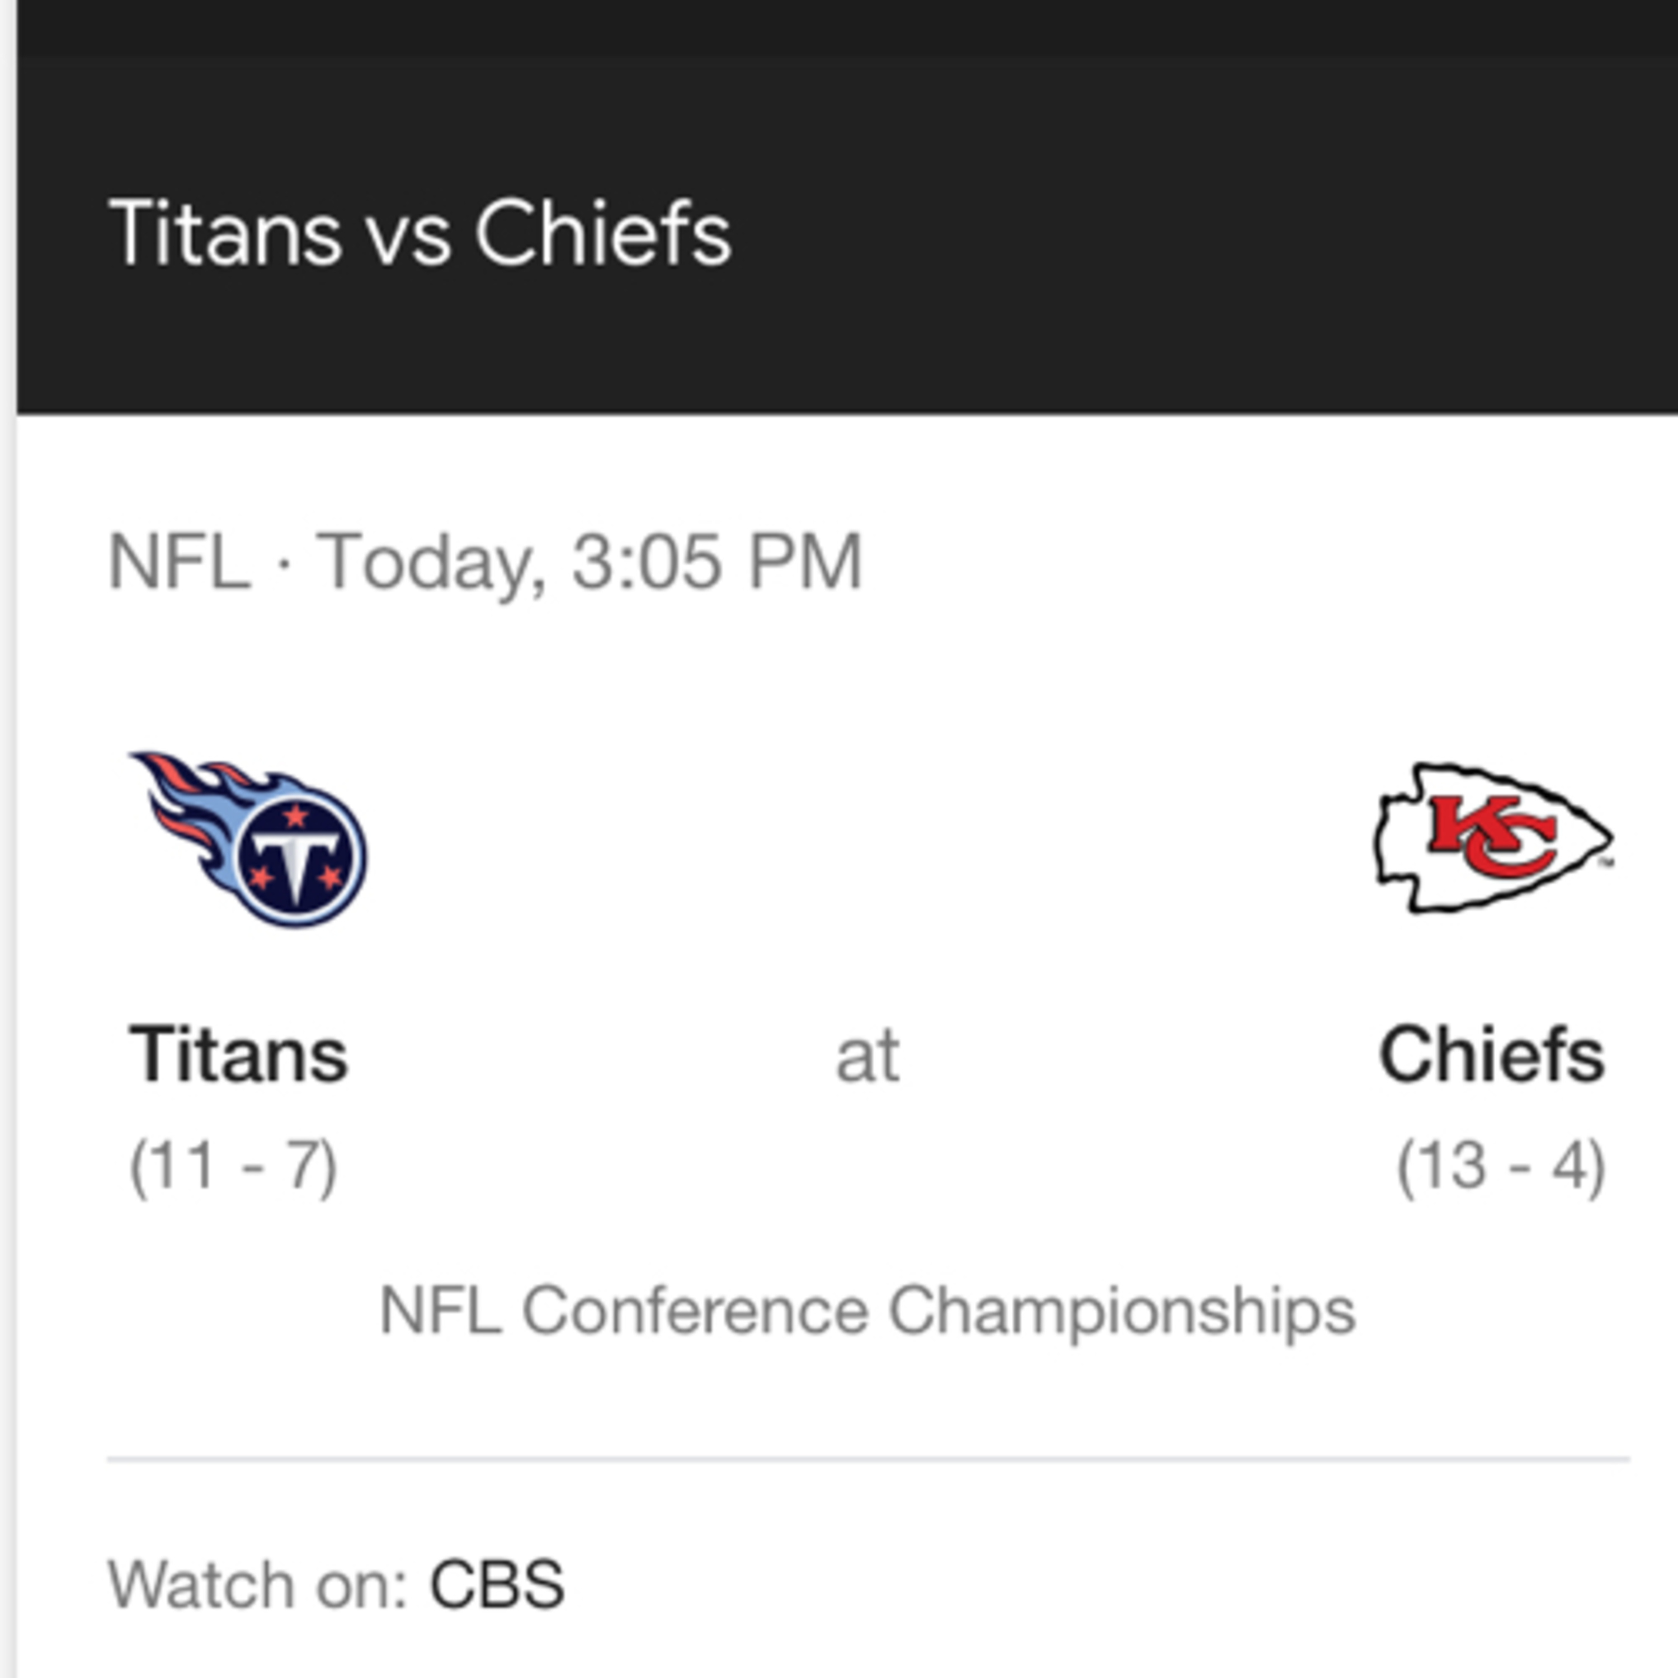The height and width of the screenshot is (1678, 1678).
Task: Click the Chiefs 13 - 4 record
Action: click(1501, 1166)
